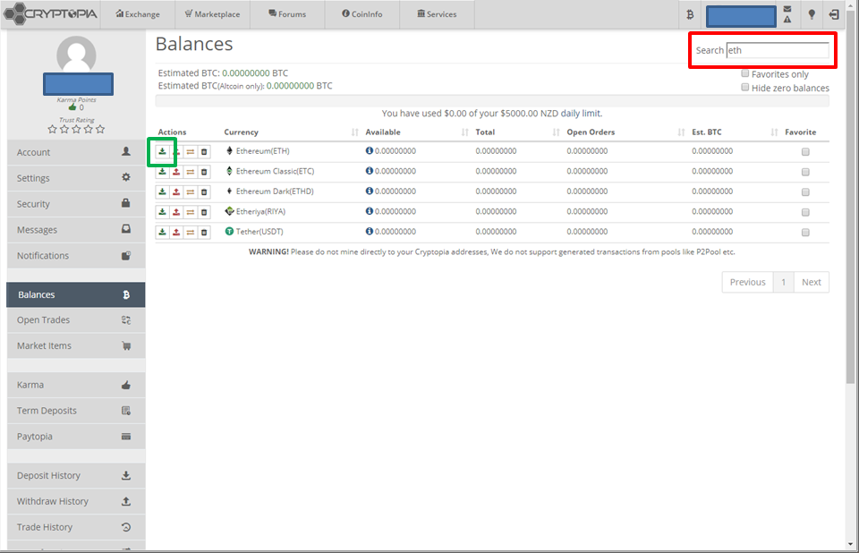
Task: Click trash icon in Tether(USDT) row
Action: click(x=204, y=233)
